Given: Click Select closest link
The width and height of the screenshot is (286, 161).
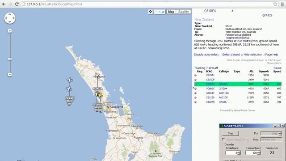Looking at the screenshot, I should [231, 55].
